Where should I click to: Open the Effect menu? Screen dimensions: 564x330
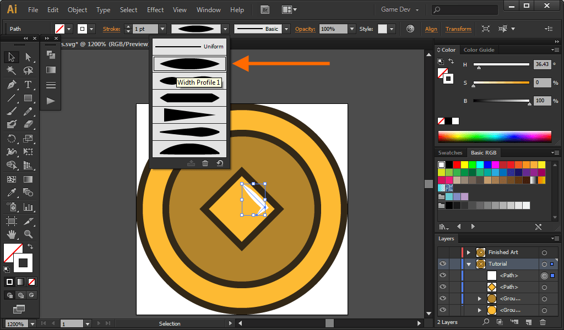(x=155, y=9)
